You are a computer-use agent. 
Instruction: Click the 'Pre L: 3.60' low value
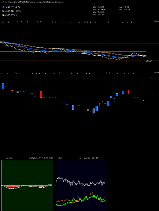pos(99,12)
